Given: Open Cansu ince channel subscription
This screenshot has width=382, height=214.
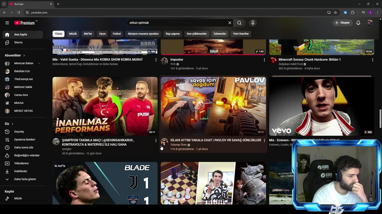Looking at the screenshot, I should coord(23,95).
